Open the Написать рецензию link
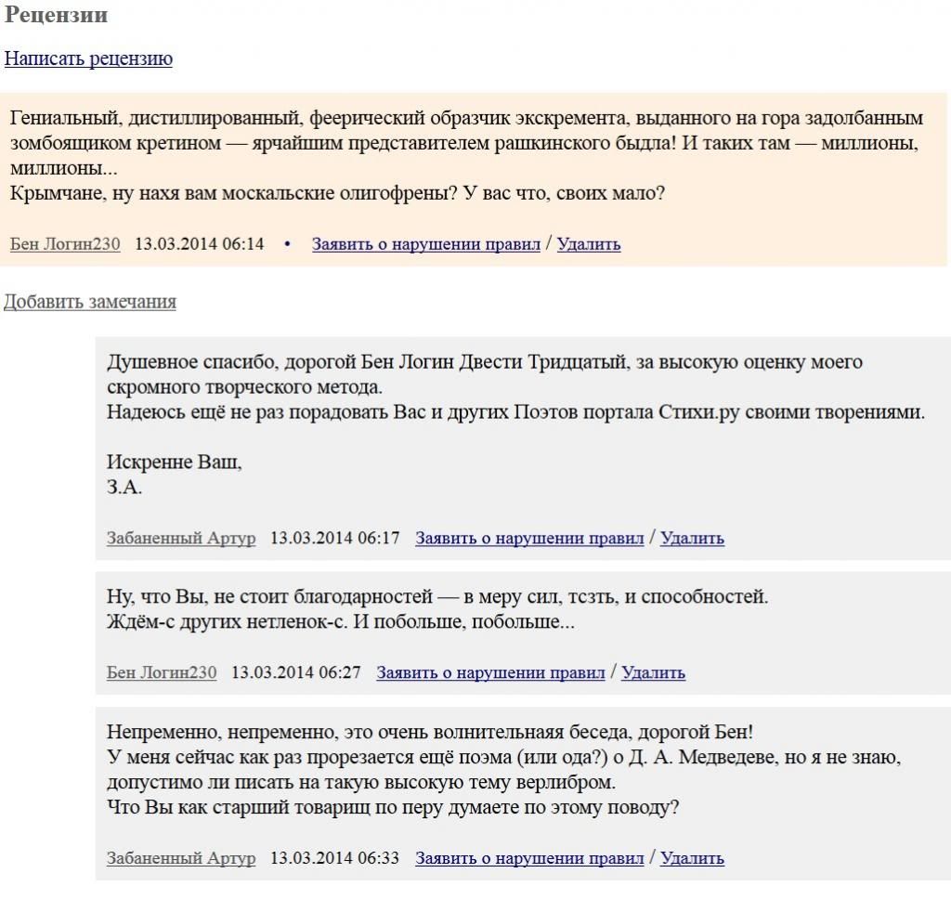 point(88,59)
